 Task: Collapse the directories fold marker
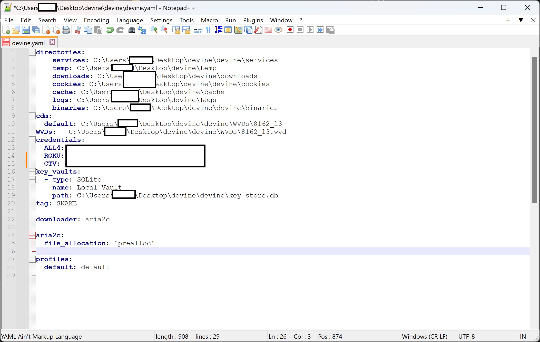click(x=32, y=52)
